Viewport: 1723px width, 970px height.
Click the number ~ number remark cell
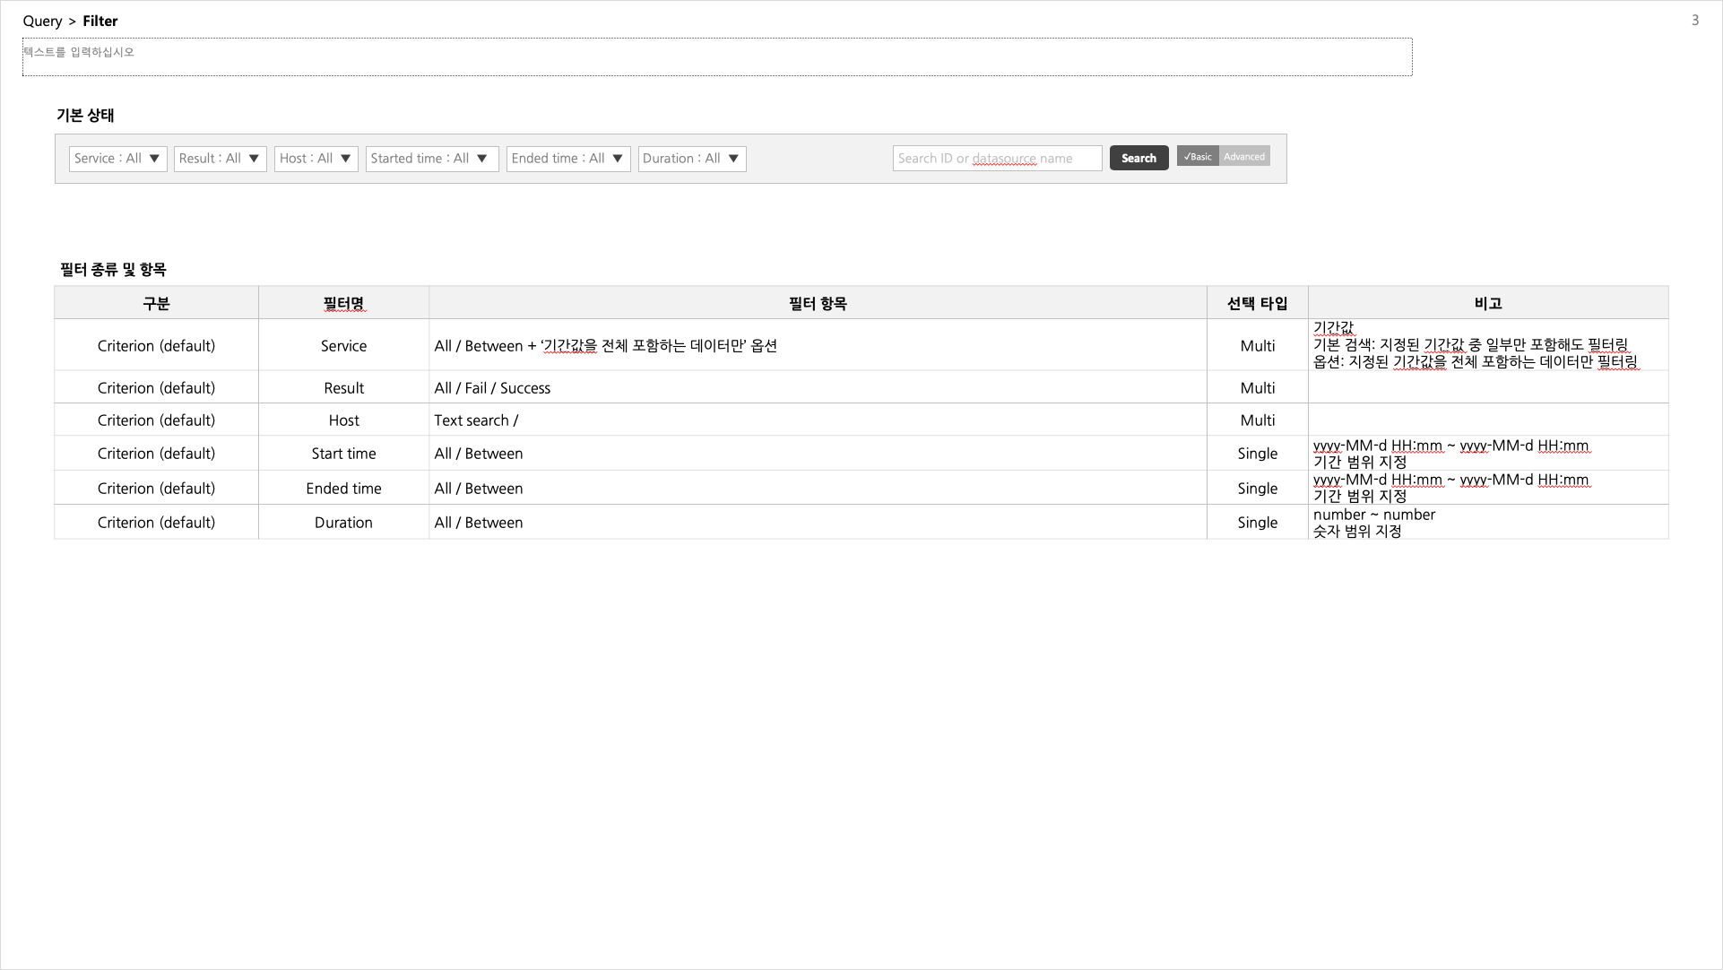[x=1488, y=522]
